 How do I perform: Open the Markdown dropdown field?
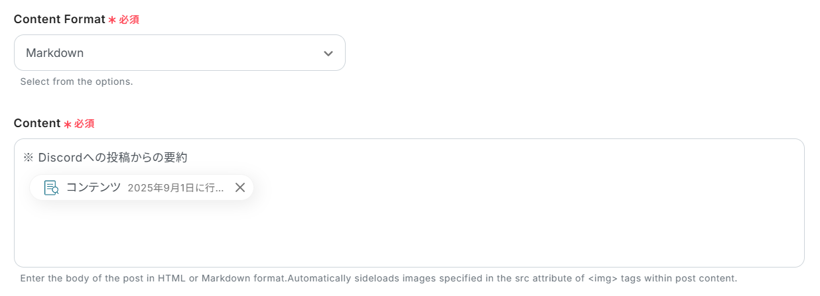[x=179, y=53]
